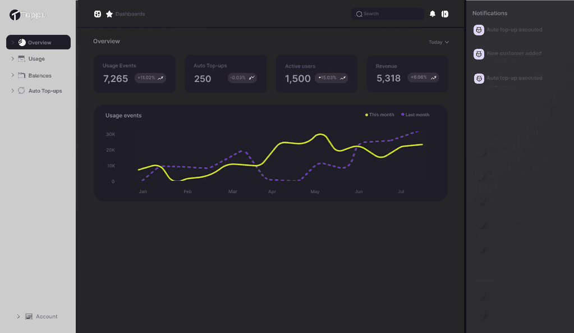Click the favorites star icon
The width and height of the screenshot is (574, 333).
click(109, 14)
